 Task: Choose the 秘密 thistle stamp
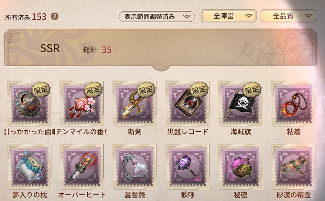(240, 167)
